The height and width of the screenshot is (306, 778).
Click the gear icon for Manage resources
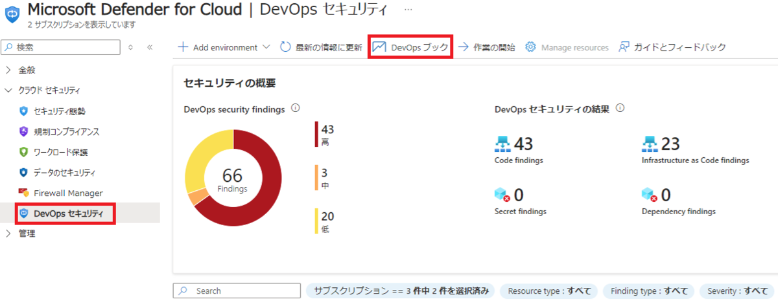[x=530, y=47]
